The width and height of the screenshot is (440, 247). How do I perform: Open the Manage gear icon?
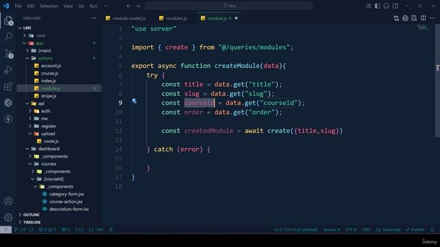point(8,217)
